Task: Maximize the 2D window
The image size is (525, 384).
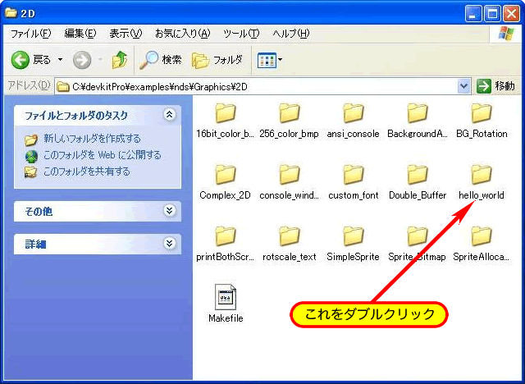Action: pos(492,14)
